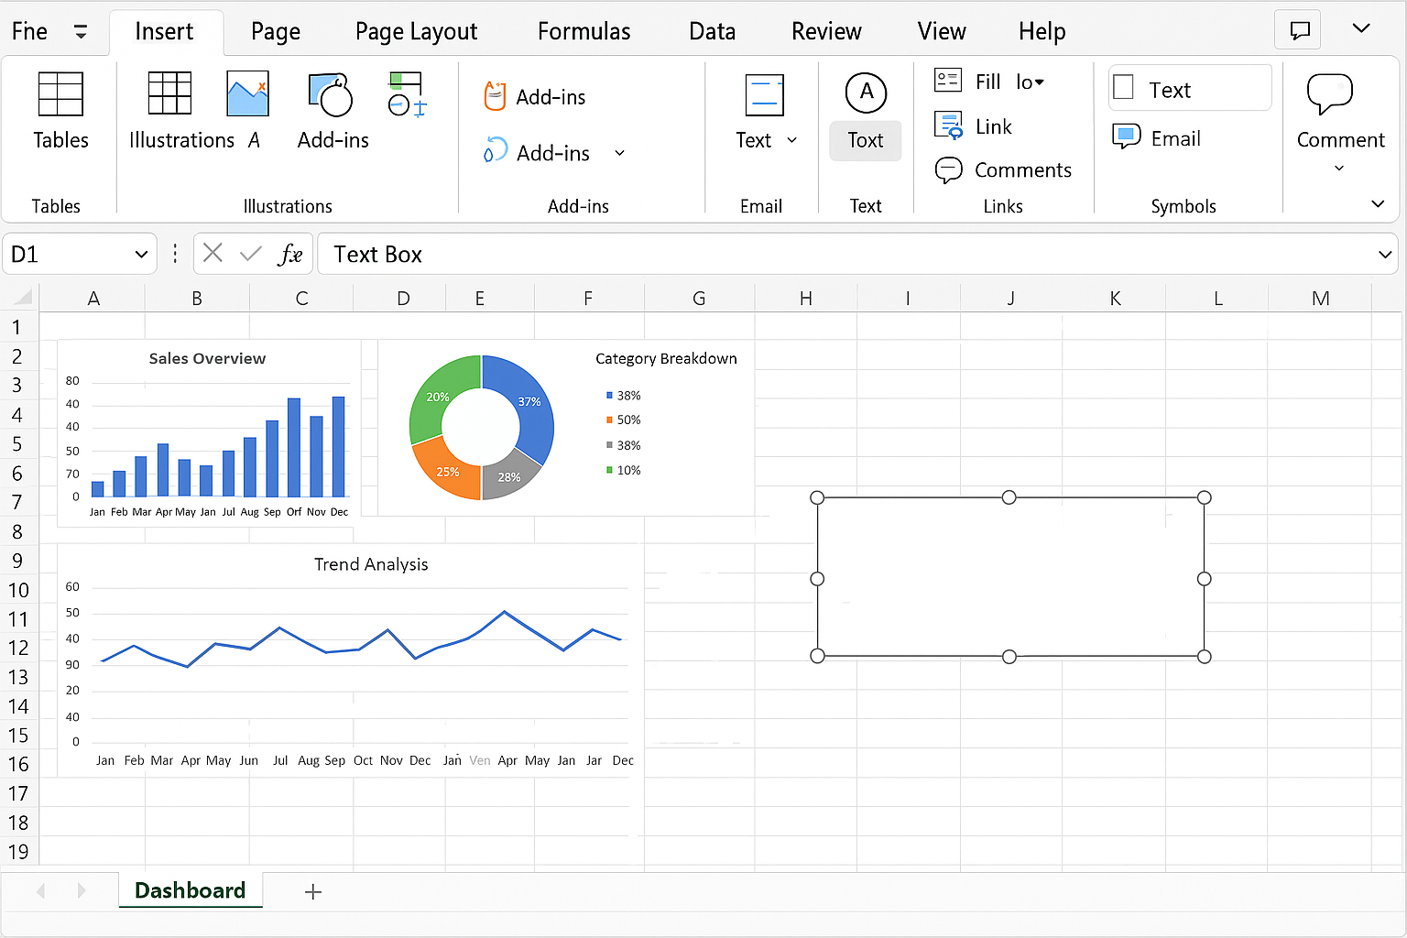The height and width of the screenshot is (938, 1407).
Task: Add a new sheet with plus icon
Action: click(x=313, y=891)
